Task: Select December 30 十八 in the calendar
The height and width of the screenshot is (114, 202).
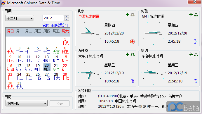Action: 10,85
